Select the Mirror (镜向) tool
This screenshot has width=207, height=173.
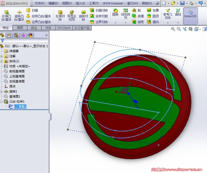(x=153, y=22)
